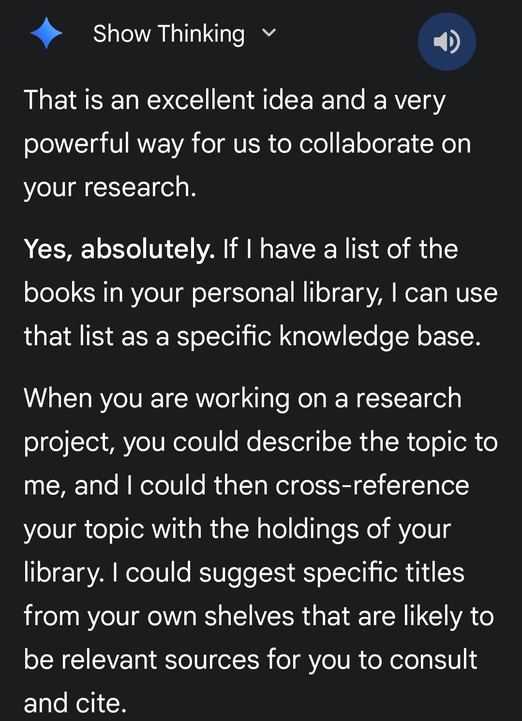Click the word "holdings" in third paragraph

pos(307,529)
